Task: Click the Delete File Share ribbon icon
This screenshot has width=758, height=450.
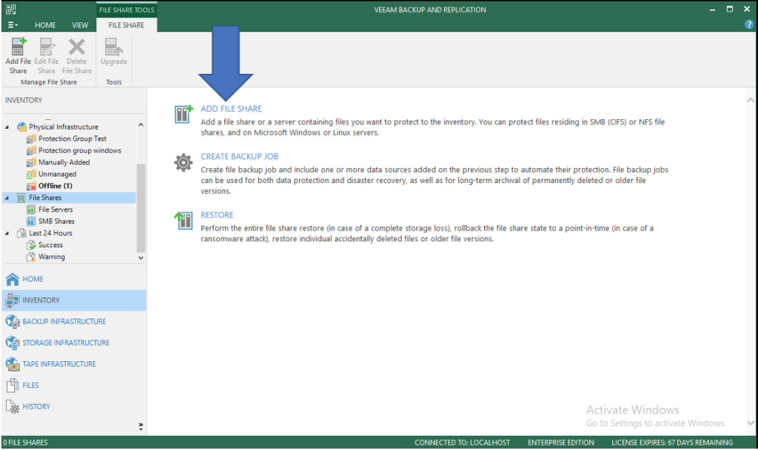Action: click(76, 47)
